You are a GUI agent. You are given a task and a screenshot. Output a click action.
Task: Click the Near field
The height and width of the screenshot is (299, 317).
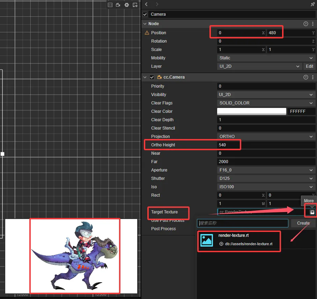(x=266, y=153)
